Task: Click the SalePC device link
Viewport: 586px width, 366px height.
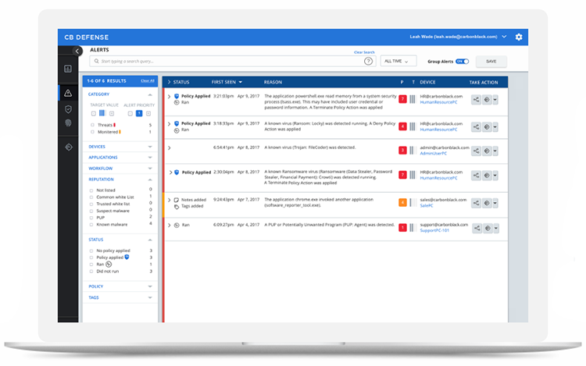Action: pyautogui.click(x=427, y=205)
